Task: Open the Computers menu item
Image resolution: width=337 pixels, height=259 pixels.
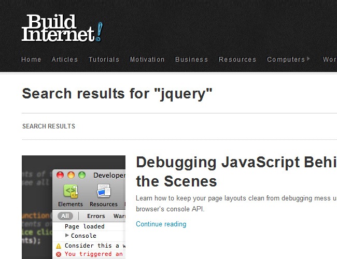Action: 286,59
